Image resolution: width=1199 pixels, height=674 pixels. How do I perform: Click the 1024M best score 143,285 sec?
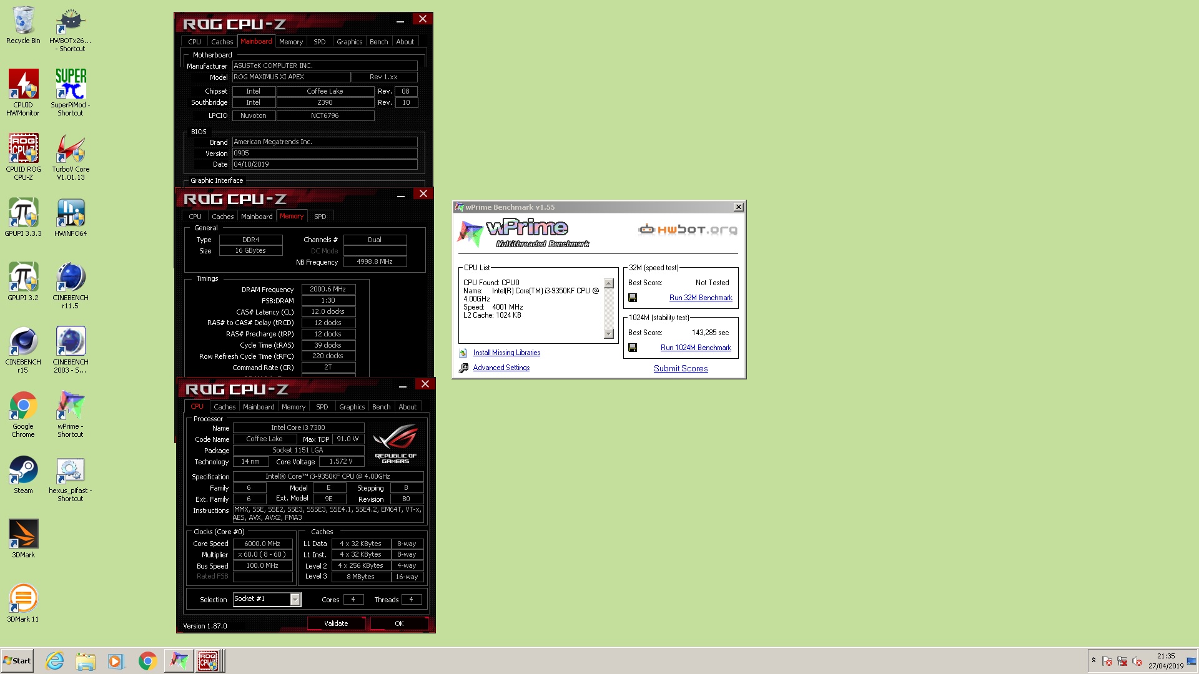(710, 333)
